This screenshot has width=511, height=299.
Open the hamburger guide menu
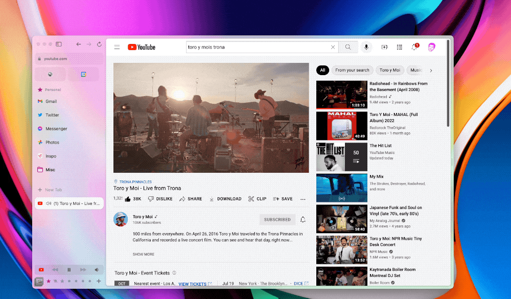click(117, 48)
